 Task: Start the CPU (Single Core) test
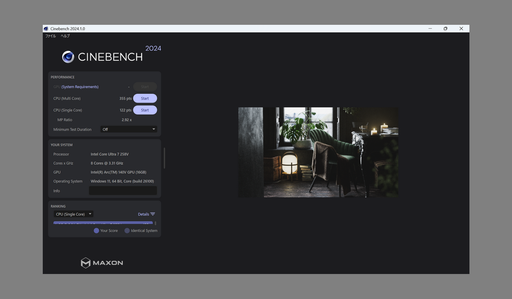pos(145,110)
